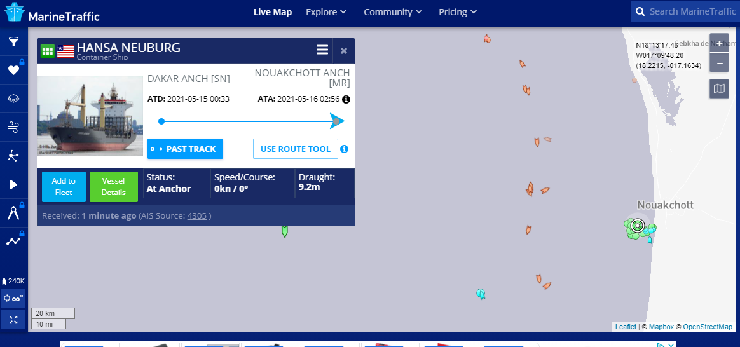Screen dimensions: 740x347
Task: Open the density maps node icon
Action: 14,156
